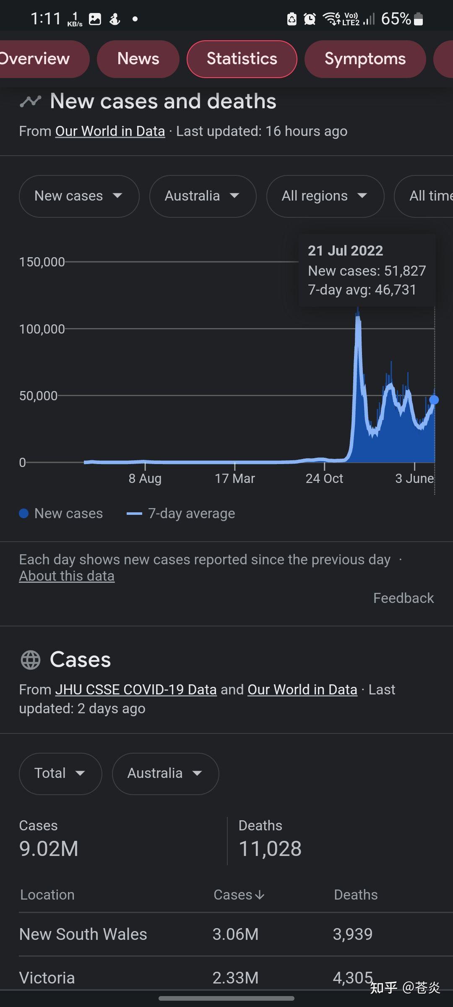
Task: Tap the New cases legend dot
Action: [24, 514]
